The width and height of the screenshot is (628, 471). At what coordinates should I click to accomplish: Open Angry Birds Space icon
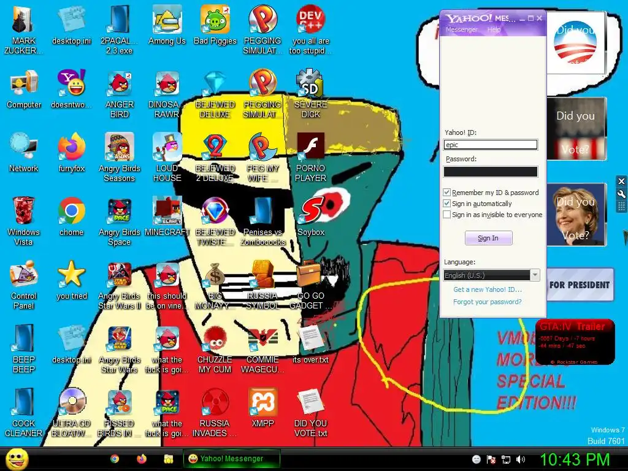click(x=120, y=220)
